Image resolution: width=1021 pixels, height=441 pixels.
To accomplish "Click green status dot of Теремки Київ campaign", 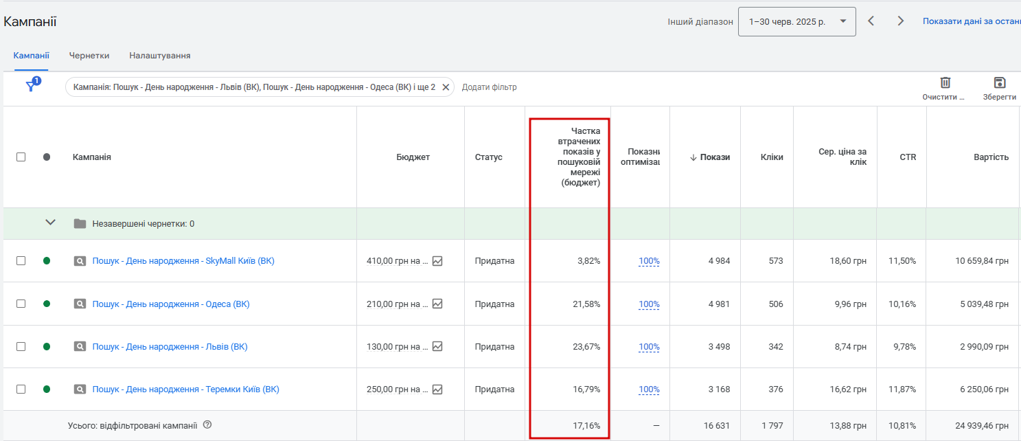I will 47,389.
